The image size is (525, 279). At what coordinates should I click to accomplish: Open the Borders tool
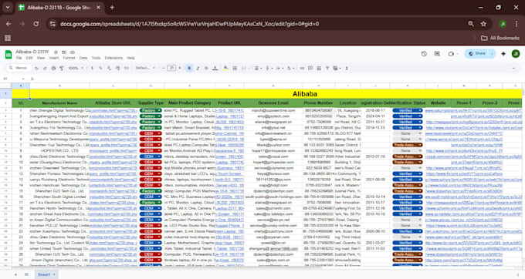pyautogui.click(x=235, y=68)
